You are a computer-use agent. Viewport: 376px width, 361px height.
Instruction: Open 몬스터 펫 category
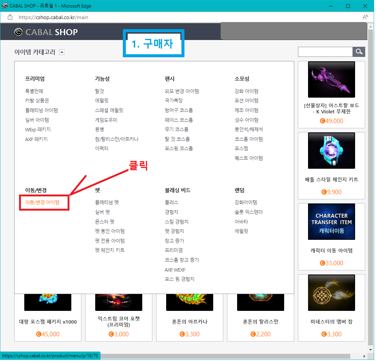coord(105,223)
